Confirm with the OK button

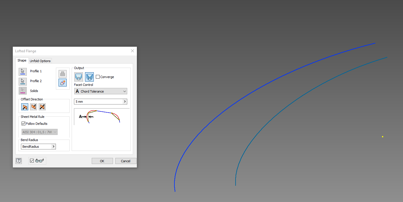click(102, 161)
